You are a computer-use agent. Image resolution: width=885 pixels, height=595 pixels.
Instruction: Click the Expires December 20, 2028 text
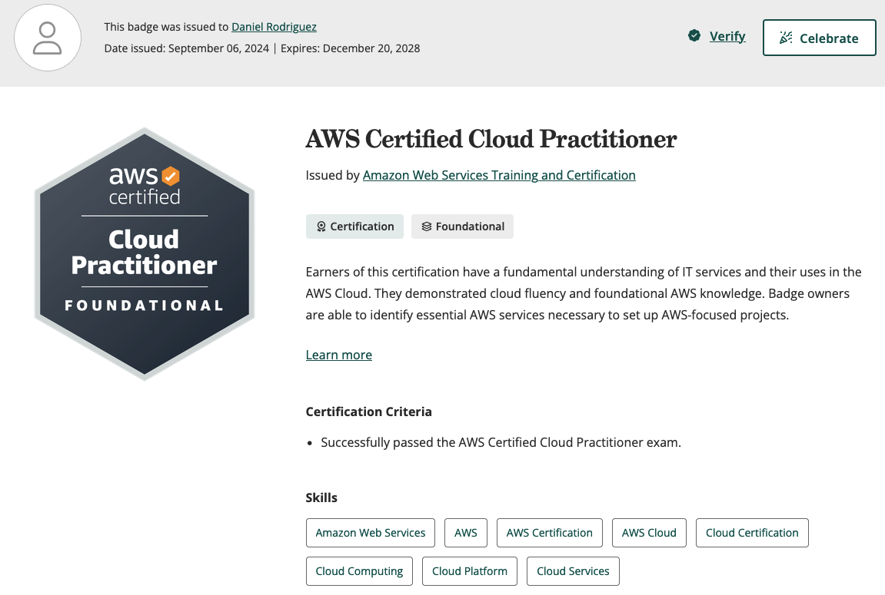pos(350,48)
